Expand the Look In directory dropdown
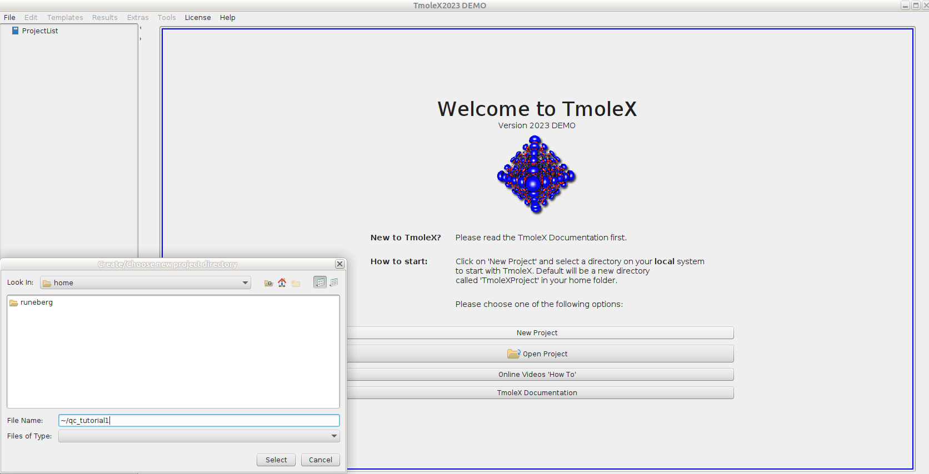The width and height of the screenshot is (929, 474). (x=245, y=283)
